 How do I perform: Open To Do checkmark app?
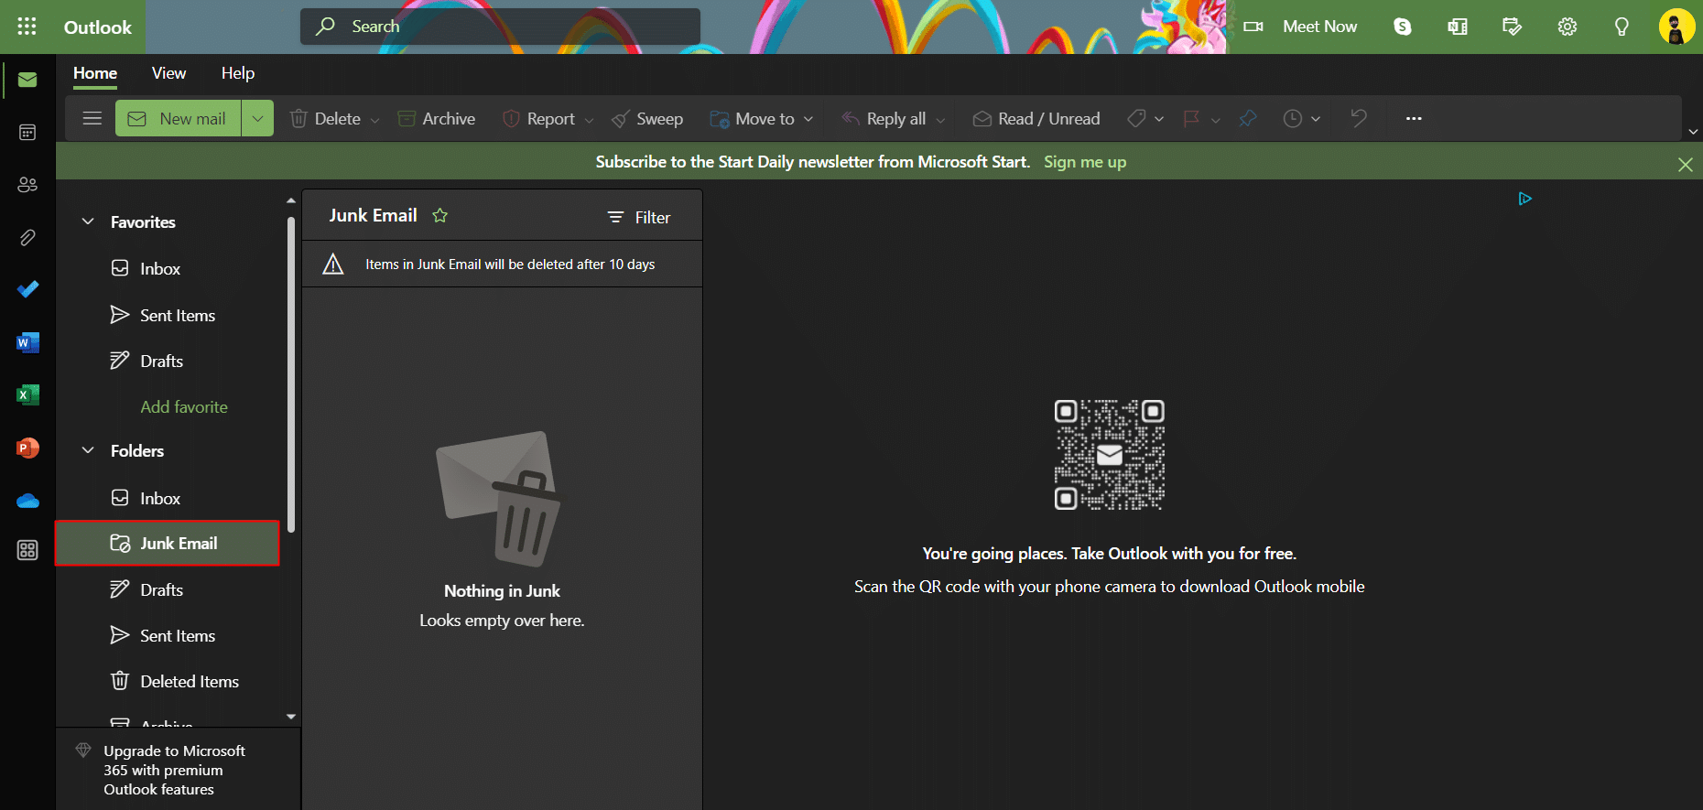click(27, 290)
